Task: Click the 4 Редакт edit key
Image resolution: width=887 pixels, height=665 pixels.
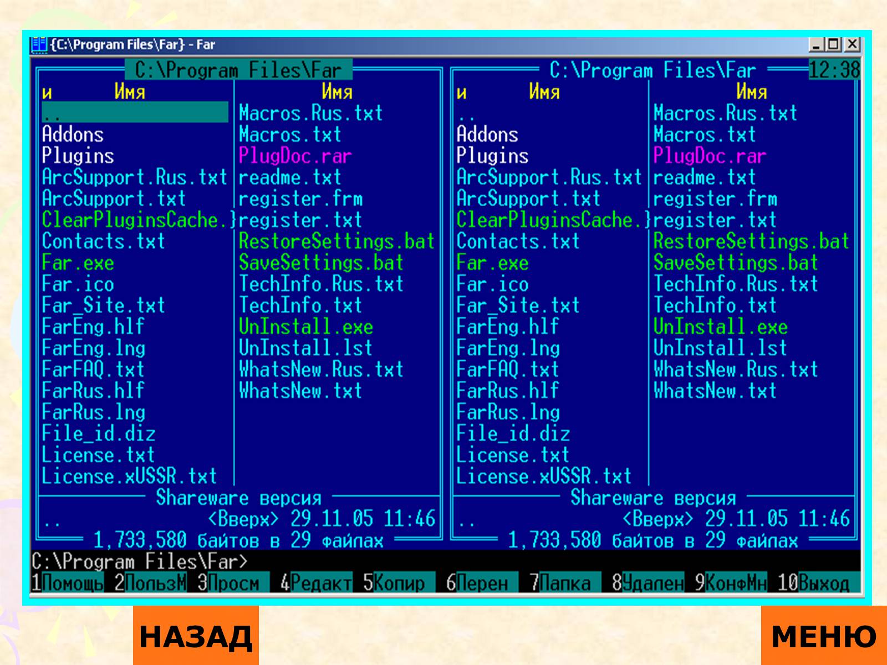Action: coord(316,583)
